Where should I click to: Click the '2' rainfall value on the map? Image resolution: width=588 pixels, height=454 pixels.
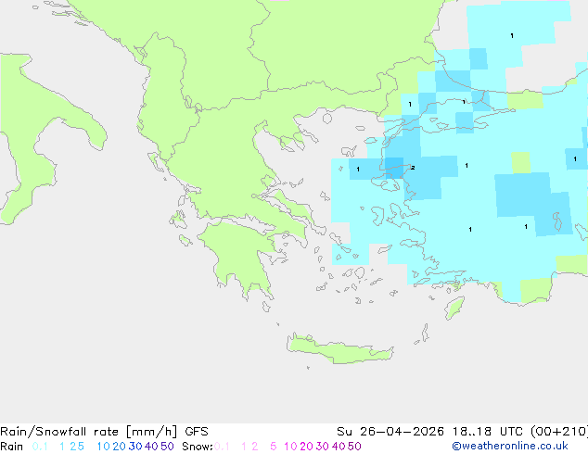pos(413,168)
